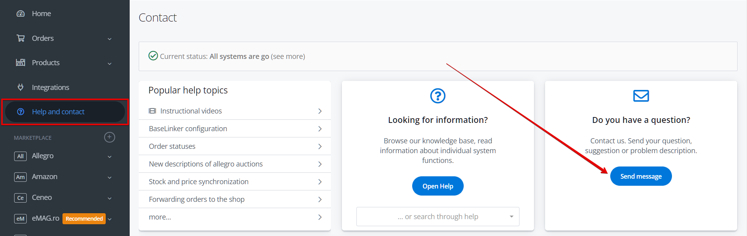Expand the Allegro marketplace chevron
Screen dimensions: 747x236
110,157
